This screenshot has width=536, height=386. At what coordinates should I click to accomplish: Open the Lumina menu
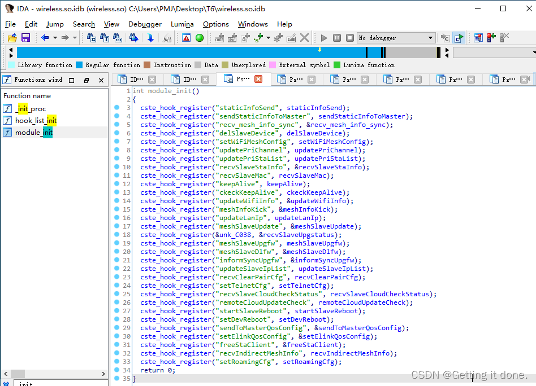point(182,24)
